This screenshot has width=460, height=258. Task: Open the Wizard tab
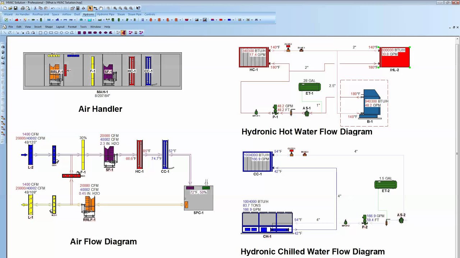8,14
